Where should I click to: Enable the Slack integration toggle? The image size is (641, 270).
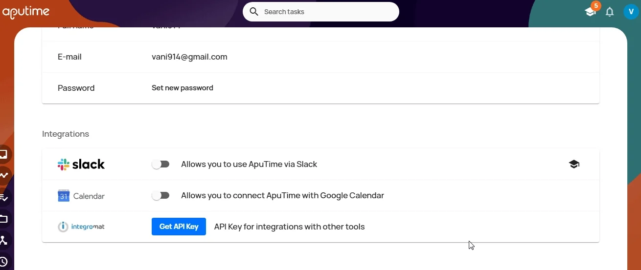point(160,165)
